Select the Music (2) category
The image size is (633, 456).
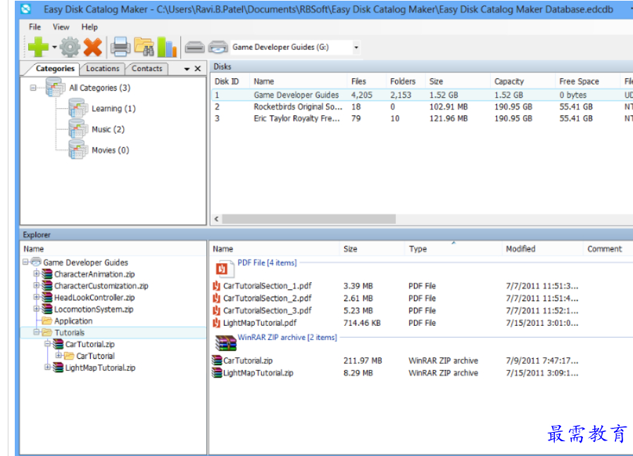108,129
